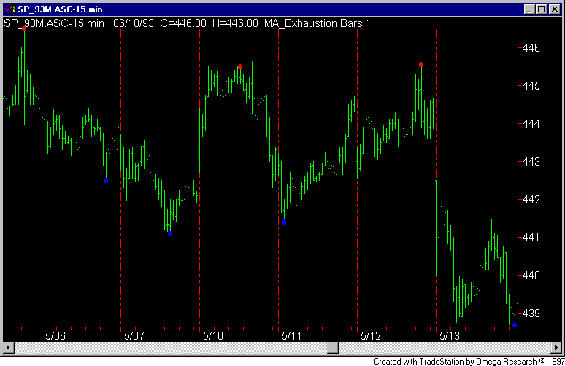The image size is (565, 366).
Task: Click the left arrow of horizontal scrollbar
Action: [9, 348]
